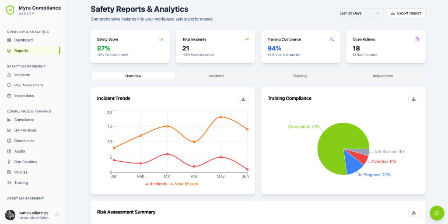Download the Training Compliance chart
Screen dimensions: 448x224
coord(413,99)
